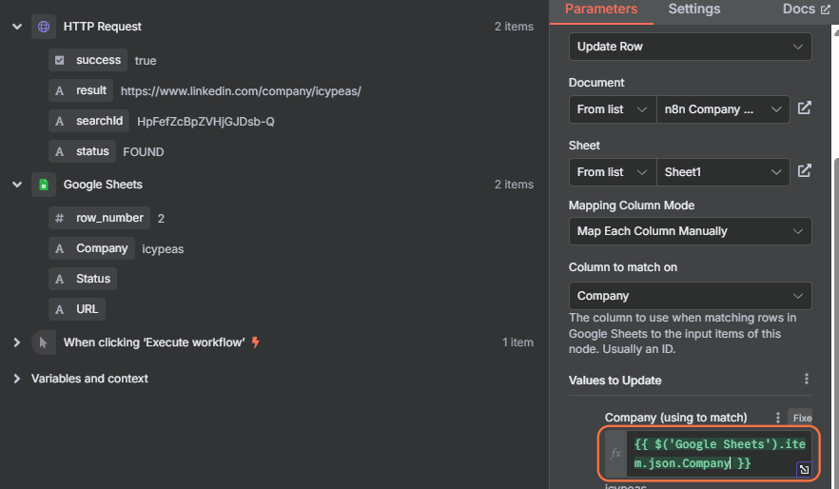Click the hash icon beside row_number

coord(59,218)
